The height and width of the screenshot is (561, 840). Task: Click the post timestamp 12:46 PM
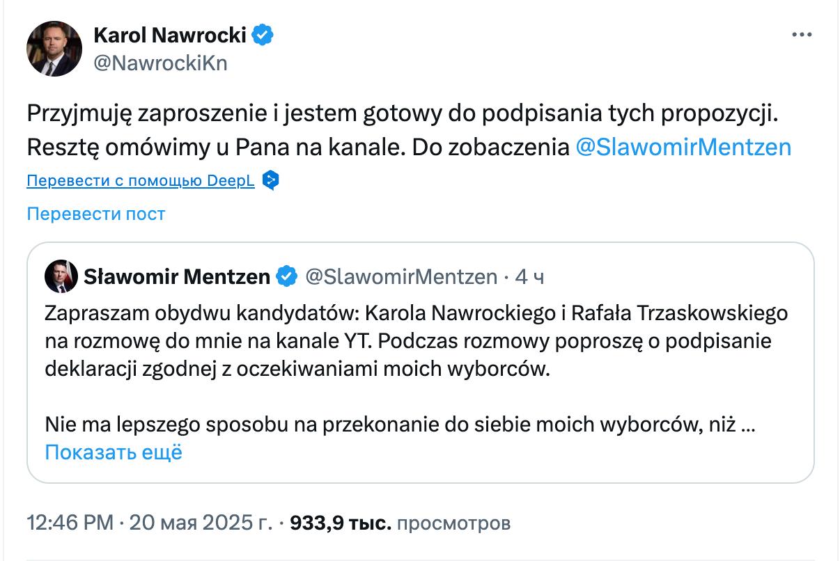click(x=69, y=523)
